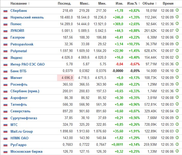
Task: Click the Russian flag icon beside Северсталь
Action: point(5,112)
